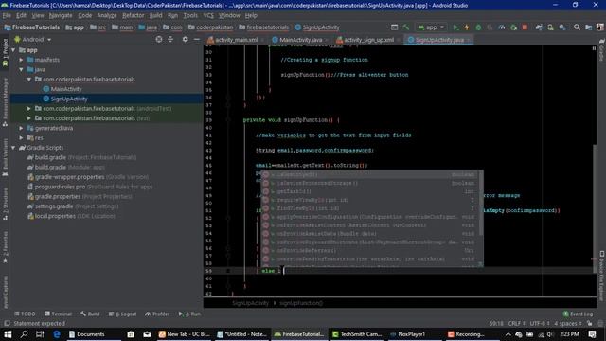Click the Make Project hammer icon
The width and height of the screenshot is (606, 341).
pos(406,27)
